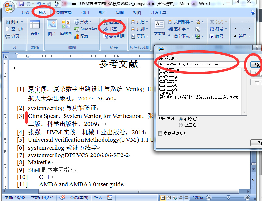Select the UVM实战 bookmark
Viewport: 262px width, 201px height.
pos(166,93)
